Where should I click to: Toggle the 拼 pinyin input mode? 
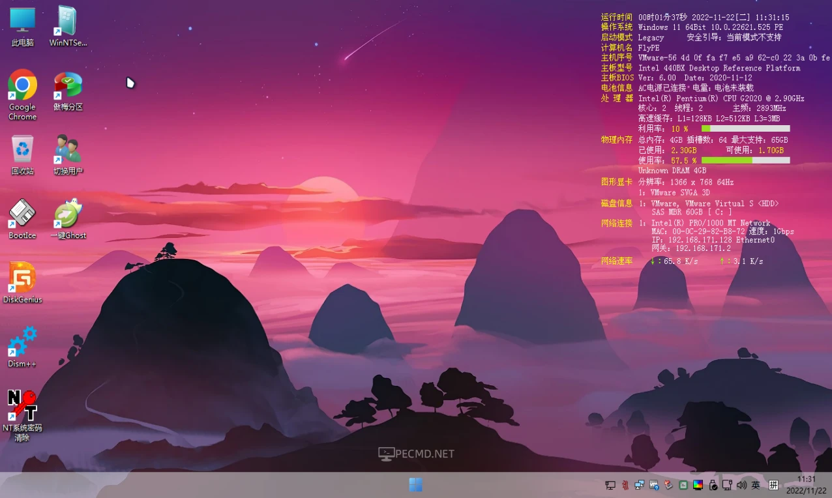[773, 485]
